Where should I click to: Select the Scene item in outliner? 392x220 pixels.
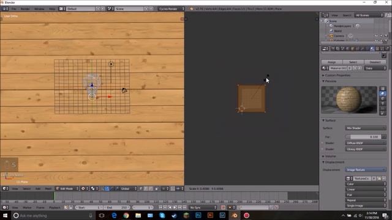pos(333,21)
